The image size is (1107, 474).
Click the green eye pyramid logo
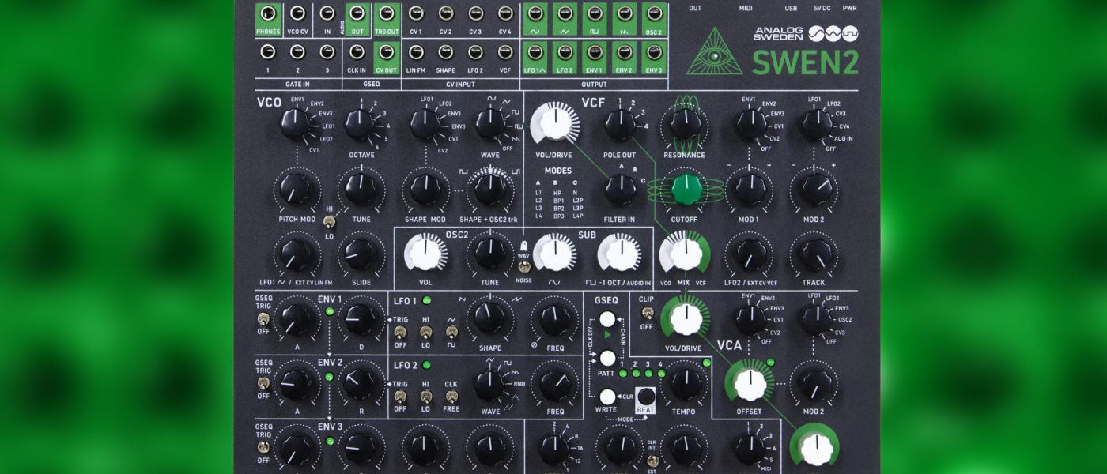(x=714, y=53)
